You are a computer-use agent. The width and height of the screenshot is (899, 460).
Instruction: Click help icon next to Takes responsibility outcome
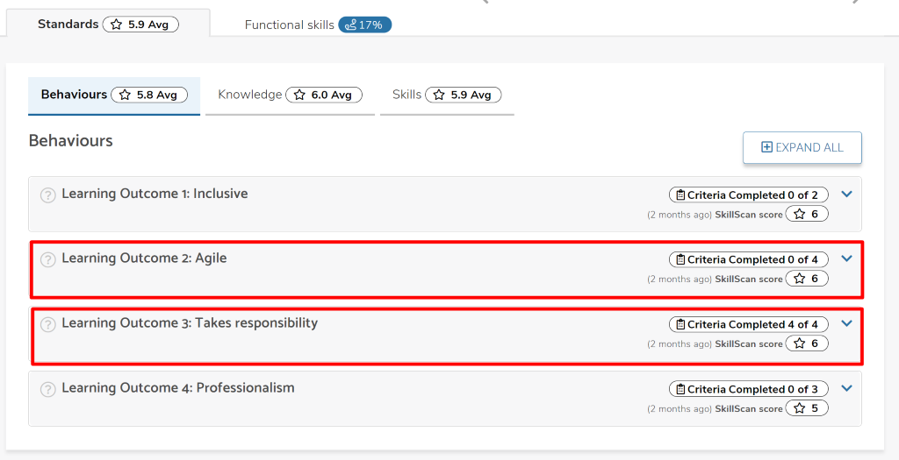point(47,324)
